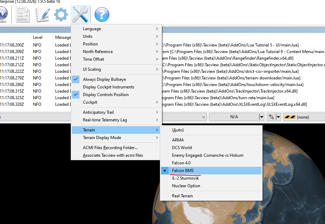
Task: Expand the Time Offset submenu
Action: (116, 59)
